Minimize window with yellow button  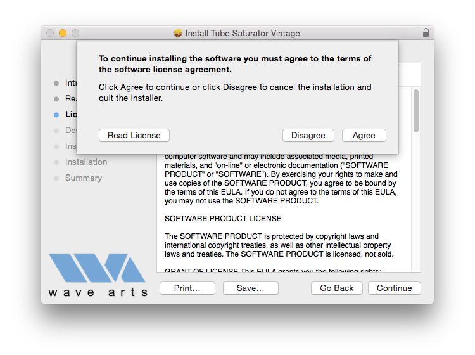(x=63, y=33)
